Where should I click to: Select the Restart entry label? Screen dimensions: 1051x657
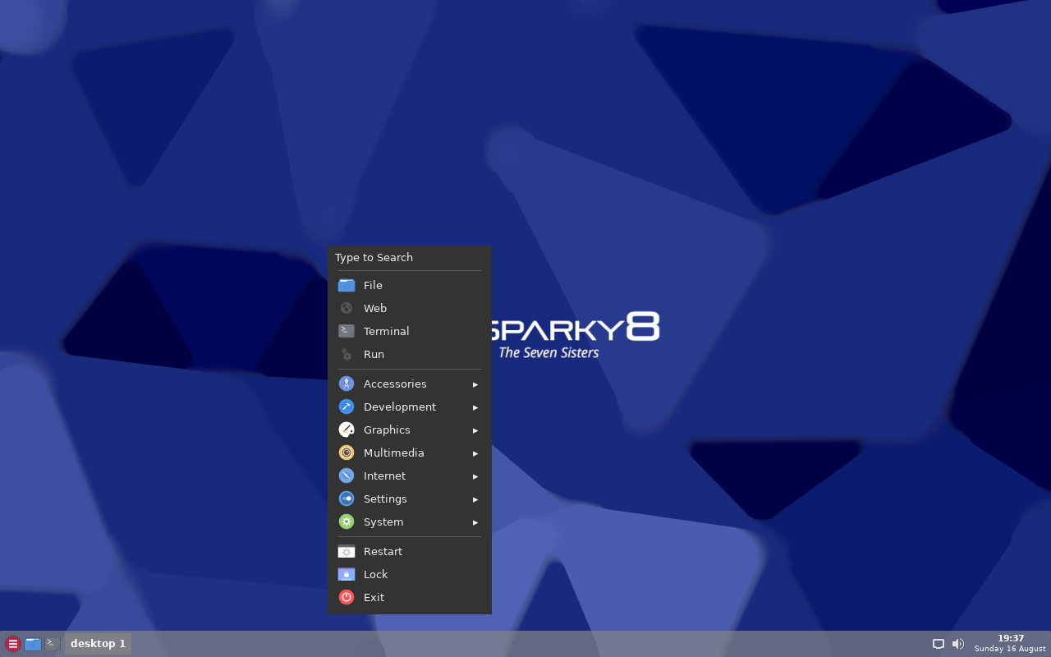383,551
